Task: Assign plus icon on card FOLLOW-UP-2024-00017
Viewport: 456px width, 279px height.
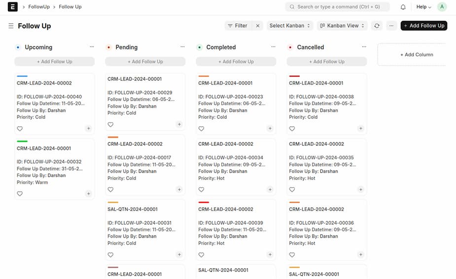Action: [x=179, y=189]
